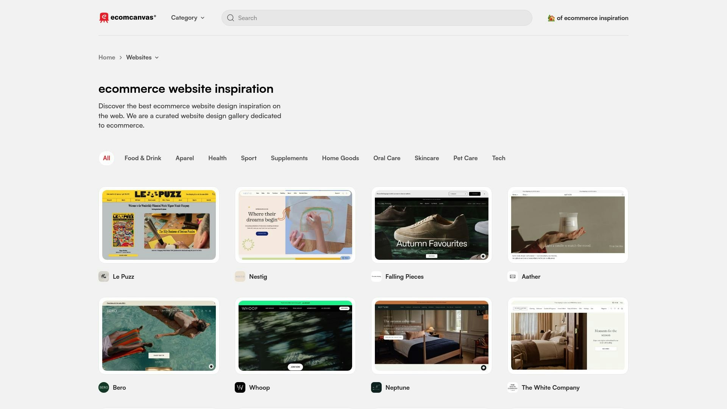Screen dimensions: 727x409
Task: Open the Nestig website thumbnail
Action: [x=295, y=225]
